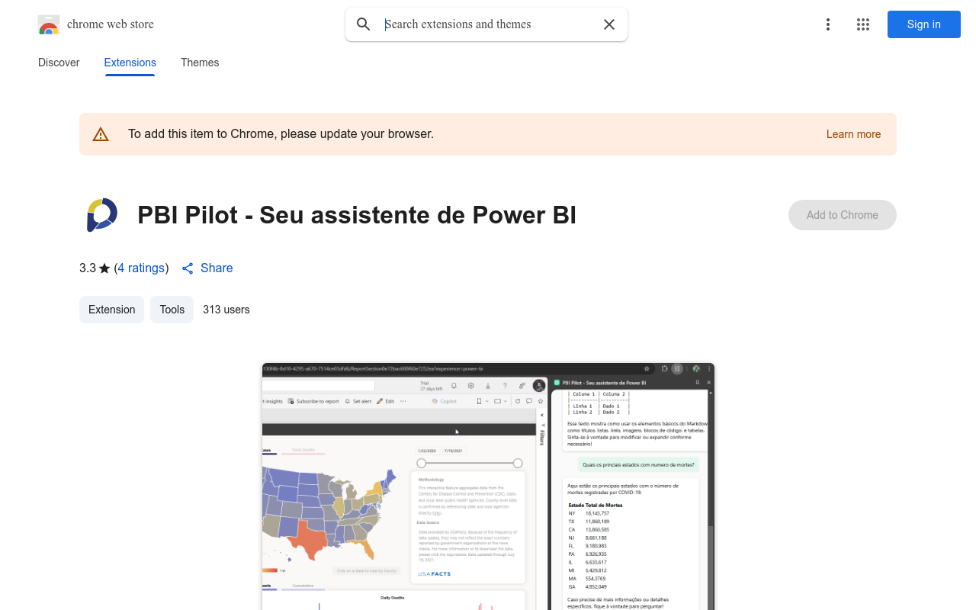976x610 pixels.
Task: Click the Sign in button
Action: pyautogui.click(x=924, y=24)
